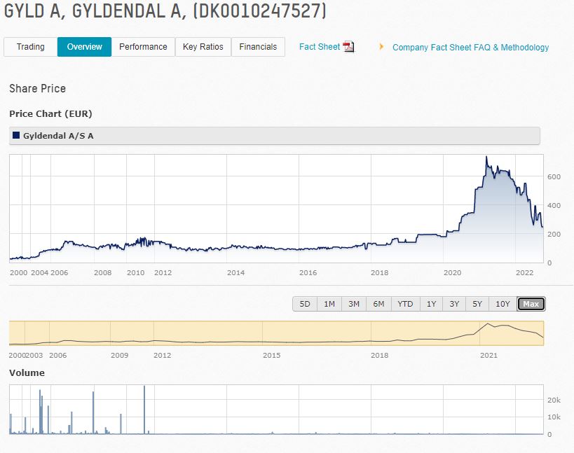Switch to the YTD view
This screenshot has height=453, width=574.
pos(404,304)
